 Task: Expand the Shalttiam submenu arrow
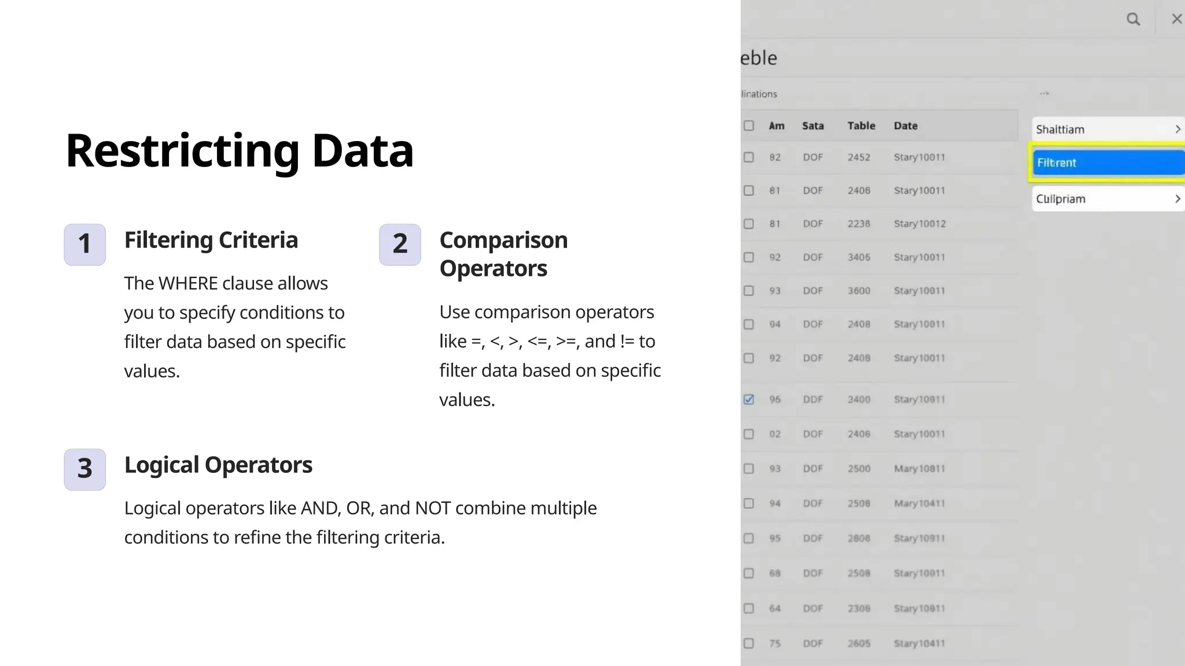click(1177, 129)
